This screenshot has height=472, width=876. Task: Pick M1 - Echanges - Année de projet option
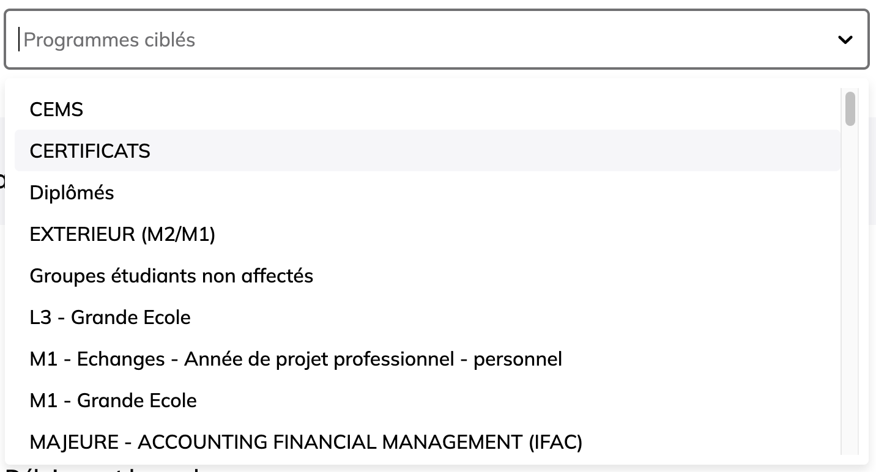click(x=428, y=359)
